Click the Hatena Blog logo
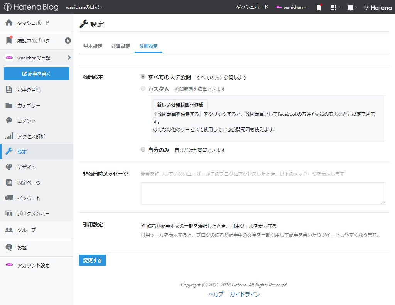This screenshot has width=395, height=305. point(31,7)
